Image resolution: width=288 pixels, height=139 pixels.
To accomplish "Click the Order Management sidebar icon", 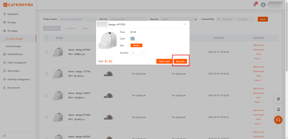I will (x=4, y=63).
